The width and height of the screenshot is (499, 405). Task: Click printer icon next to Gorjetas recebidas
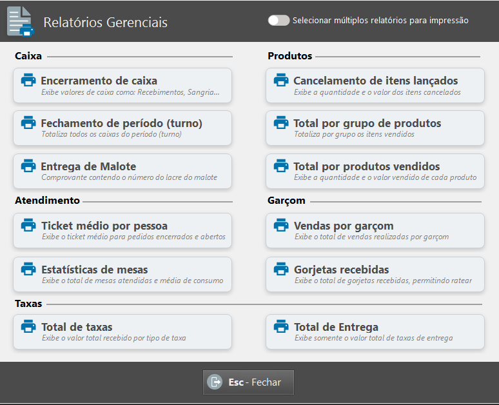click(x=281, y=269)
